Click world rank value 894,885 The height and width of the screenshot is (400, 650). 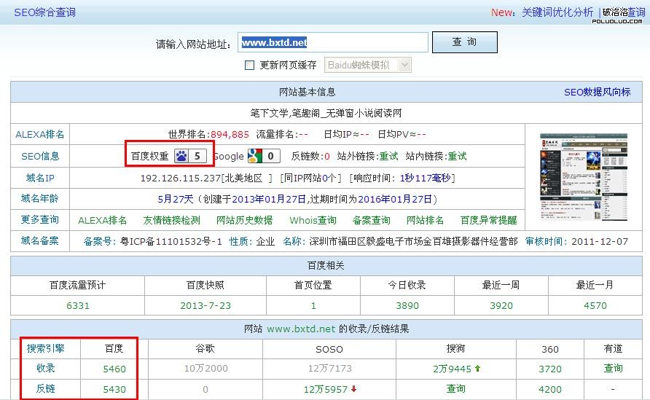coord(230,134)
